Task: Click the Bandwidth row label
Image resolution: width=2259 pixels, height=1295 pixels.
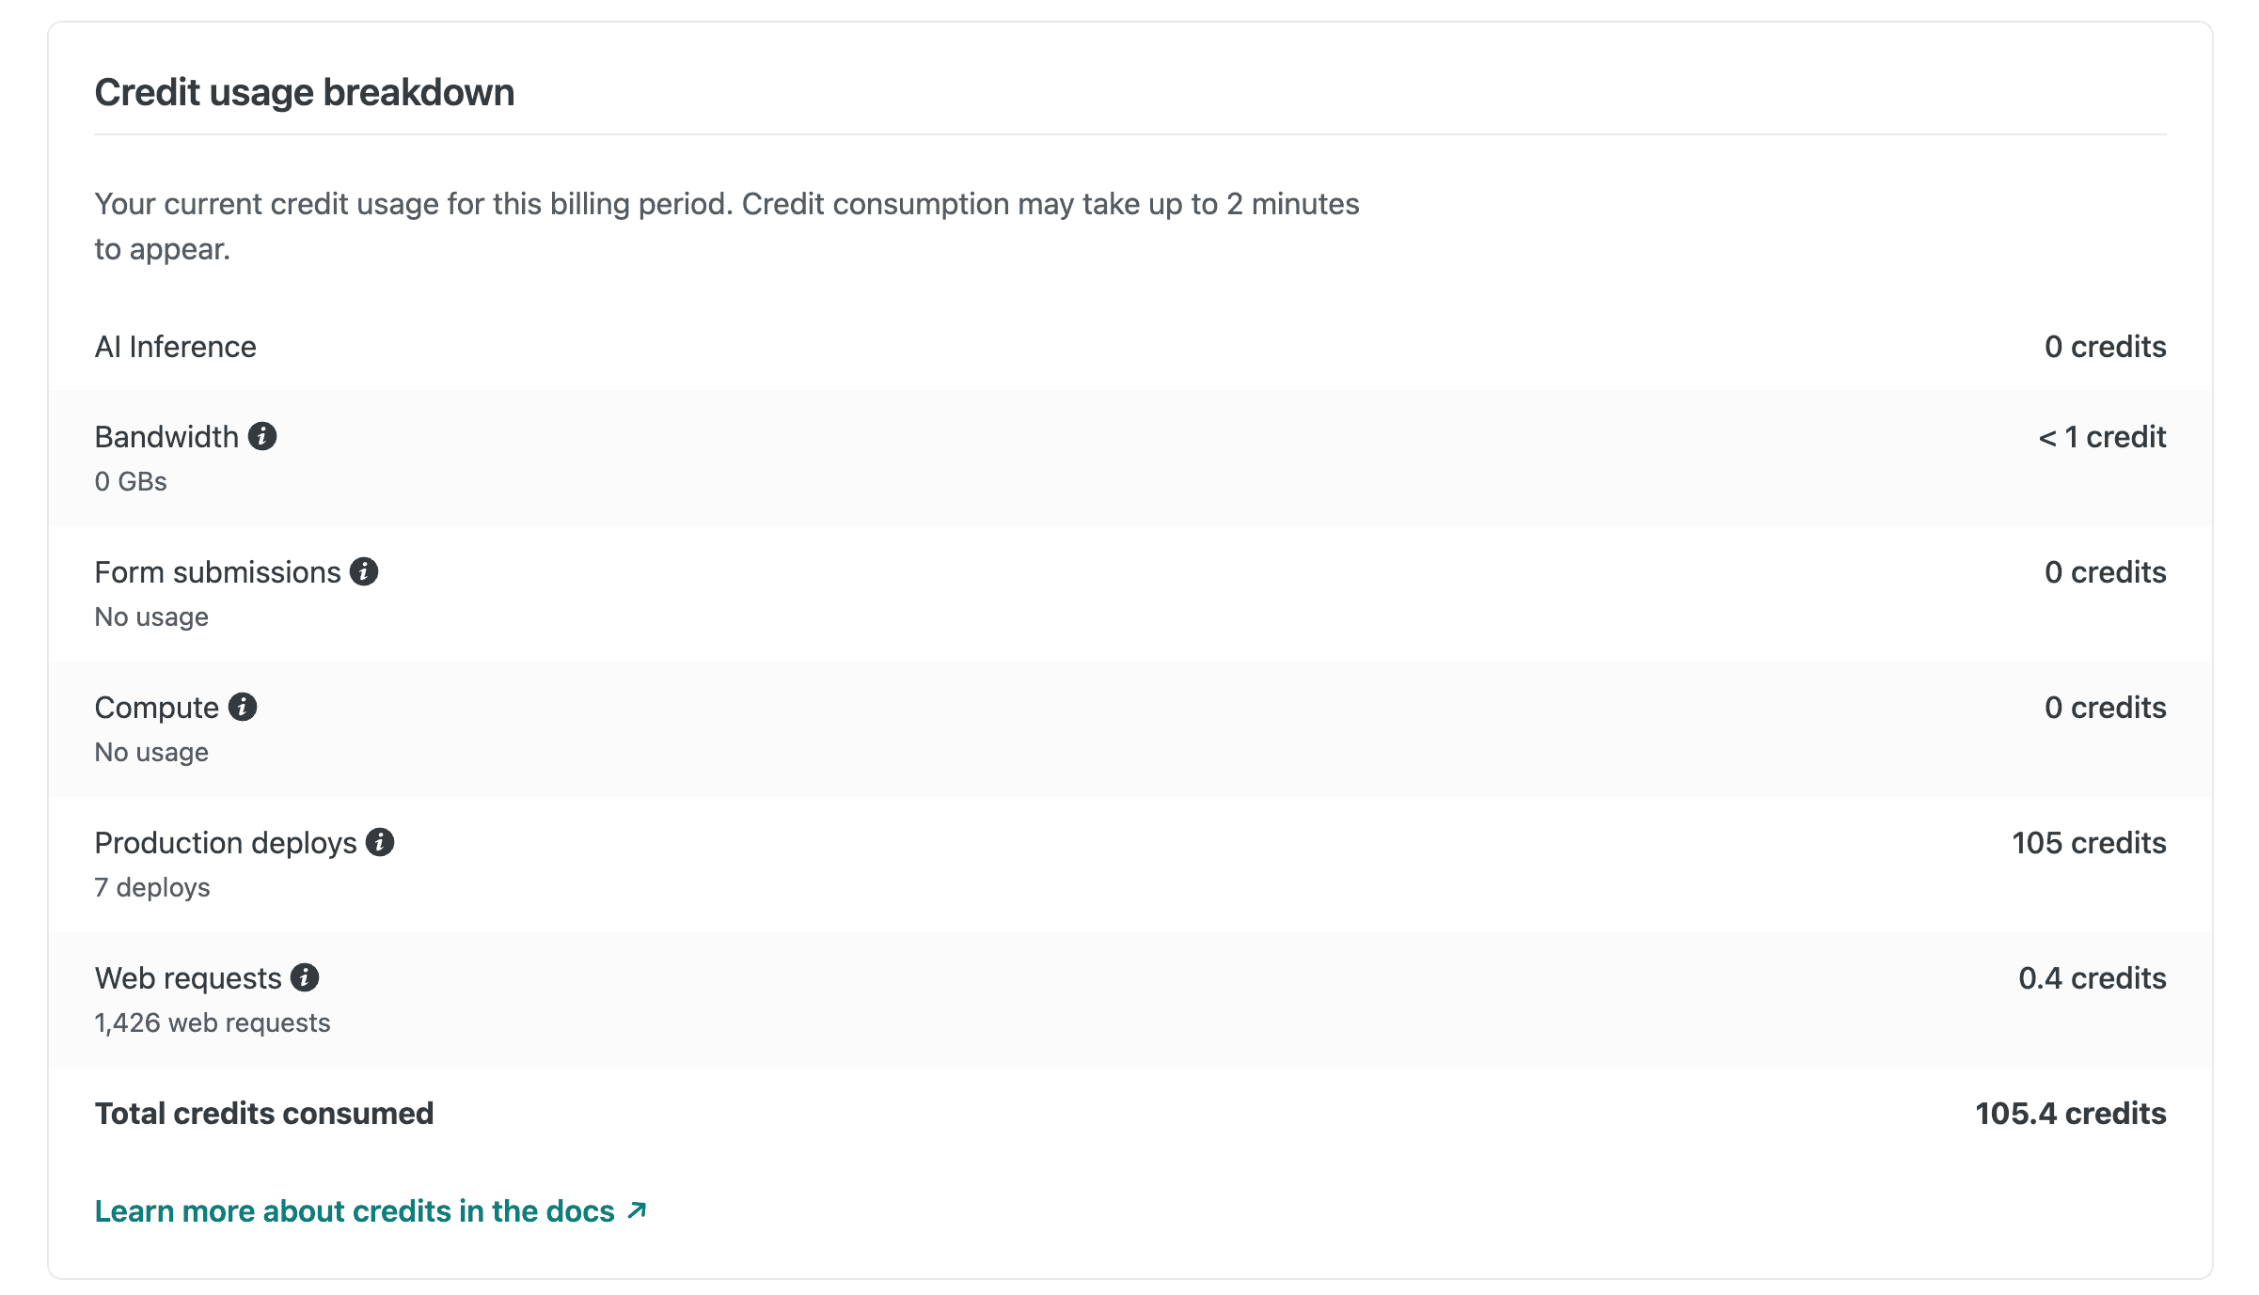Action: [x=166, y=437]
